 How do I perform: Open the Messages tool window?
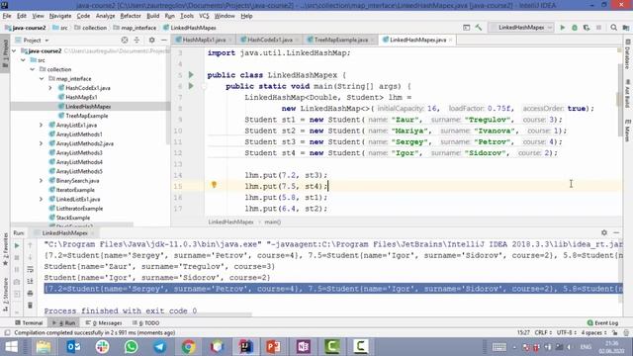tap(104, 323)
